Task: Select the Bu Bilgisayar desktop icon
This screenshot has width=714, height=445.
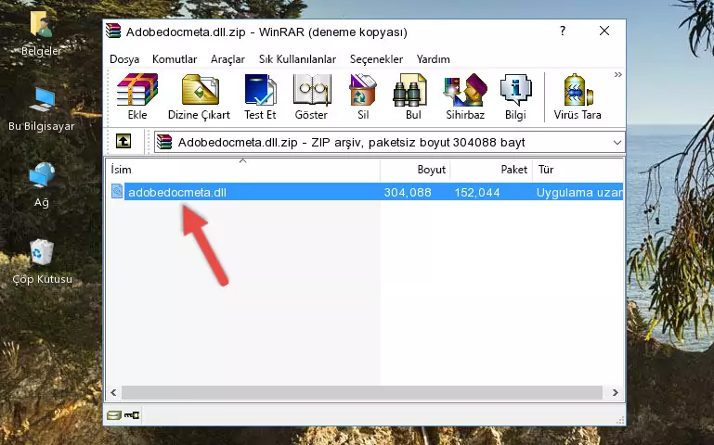Action: coord(42,109)
